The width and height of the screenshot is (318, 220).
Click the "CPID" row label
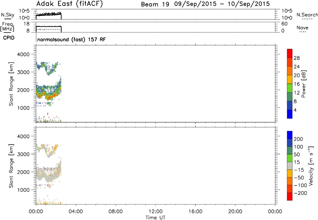9,38
